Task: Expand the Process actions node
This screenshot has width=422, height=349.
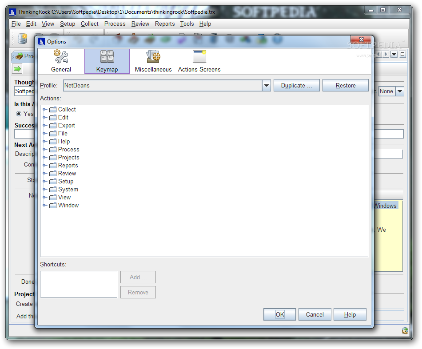Action: [x=45, y=149]
